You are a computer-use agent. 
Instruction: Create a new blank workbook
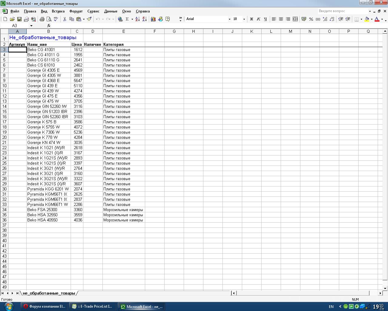(x=5, y=19)
